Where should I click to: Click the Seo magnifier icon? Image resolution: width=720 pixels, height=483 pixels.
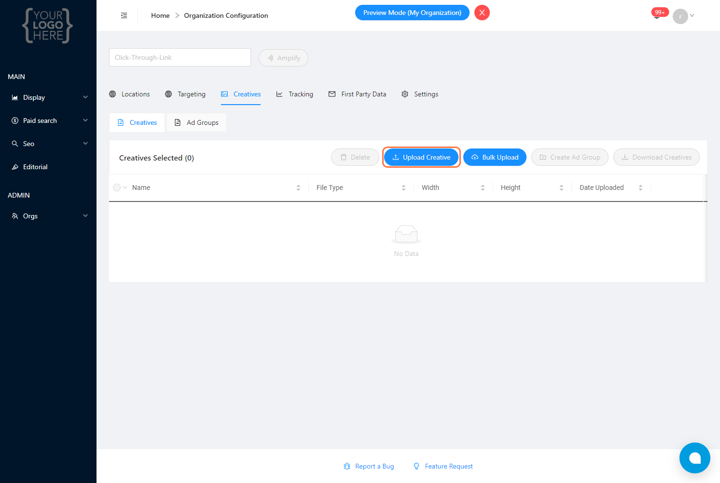[x=15, y=144]
